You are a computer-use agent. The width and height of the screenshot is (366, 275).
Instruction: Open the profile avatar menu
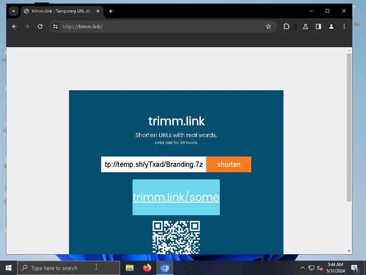pyautogui.click(x=331, y=26)
